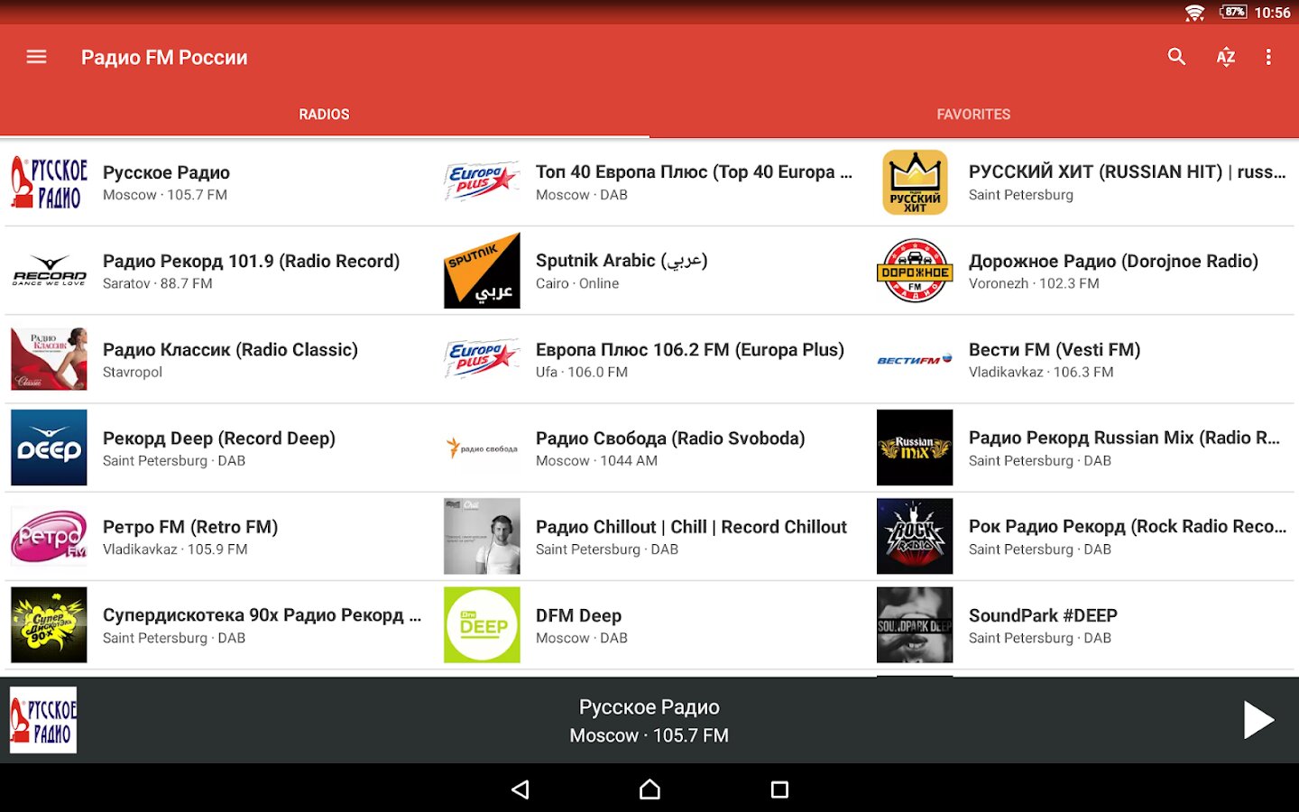The width and height of the screenshot is (1299, 812).
Task: Click Vladikavkaz · 106.3 FM subtitle
Action: (x=1041, y=372)
